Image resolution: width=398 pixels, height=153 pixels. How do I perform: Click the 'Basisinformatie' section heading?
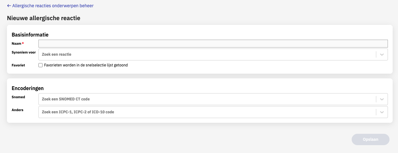click(30, 35)
